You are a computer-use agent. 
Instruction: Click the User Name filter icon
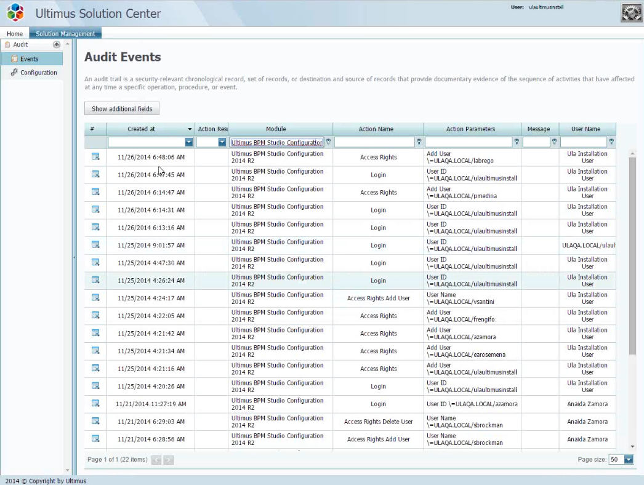[x=611, y=142]
